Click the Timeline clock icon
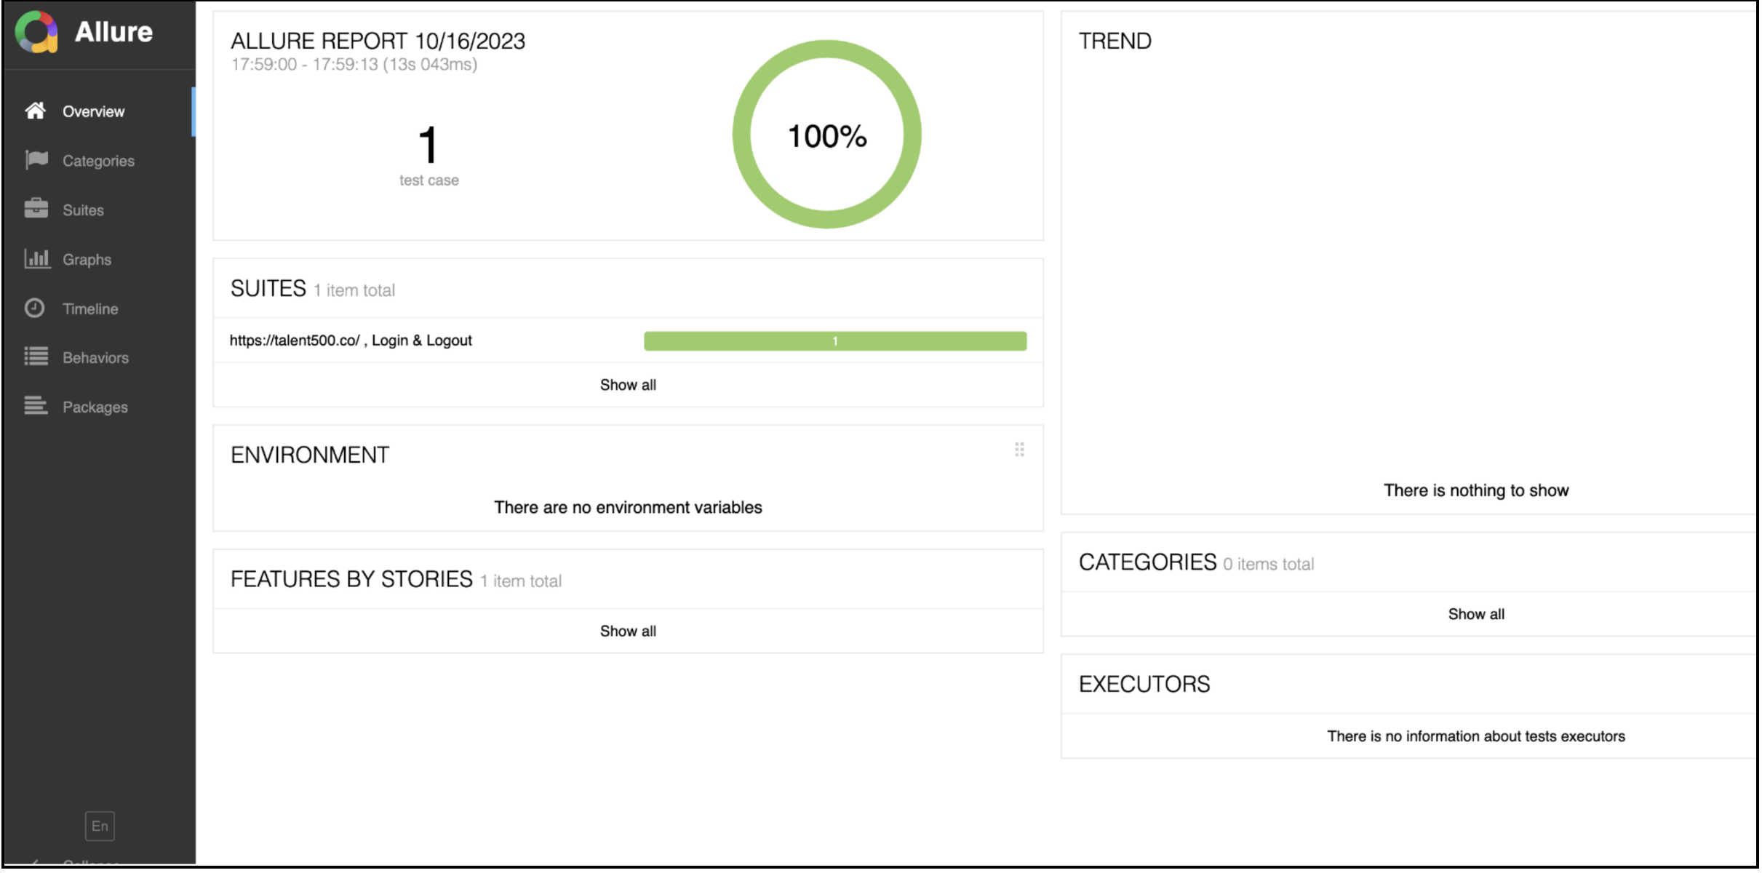 (35, 308)
